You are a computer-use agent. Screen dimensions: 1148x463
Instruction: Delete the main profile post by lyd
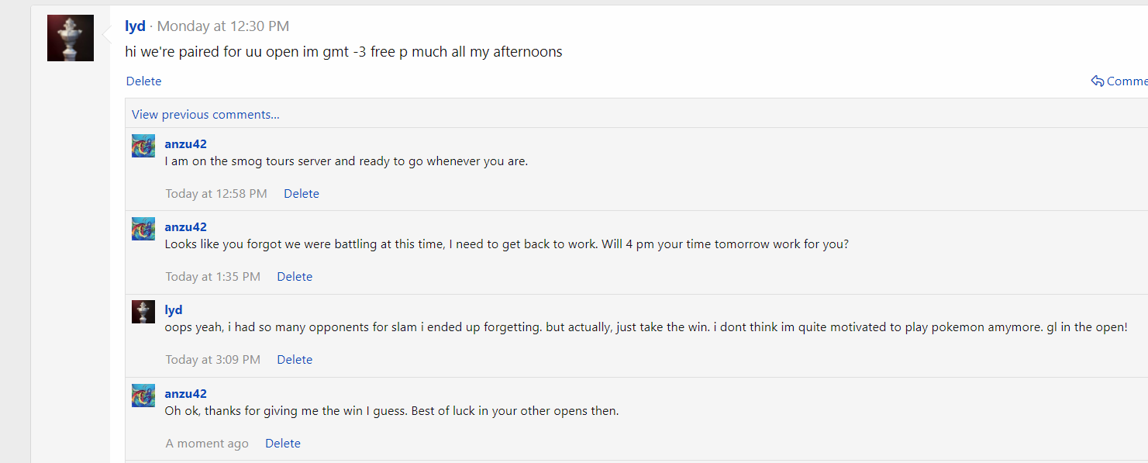coord(144,81)
